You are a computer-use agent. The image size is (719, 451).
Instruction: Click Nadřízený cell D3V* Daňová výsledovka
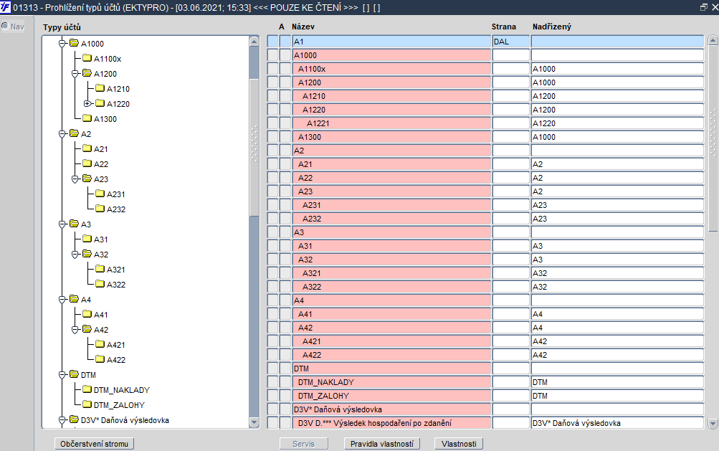click(x=617, y=423)
